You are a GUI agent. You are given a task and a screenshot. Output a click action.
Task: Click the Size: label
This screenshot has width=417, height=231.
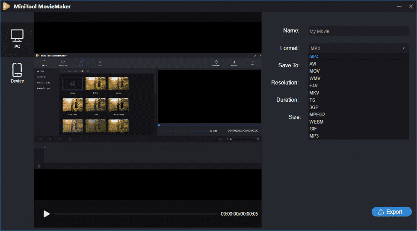coord(295,117)
